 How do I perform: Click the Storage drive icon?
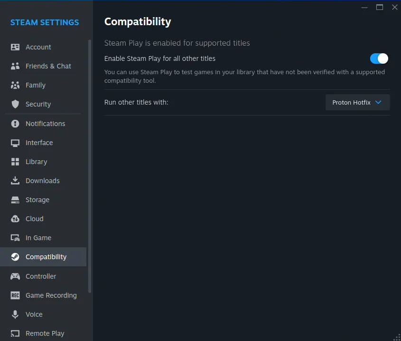[x=15, y=200]
